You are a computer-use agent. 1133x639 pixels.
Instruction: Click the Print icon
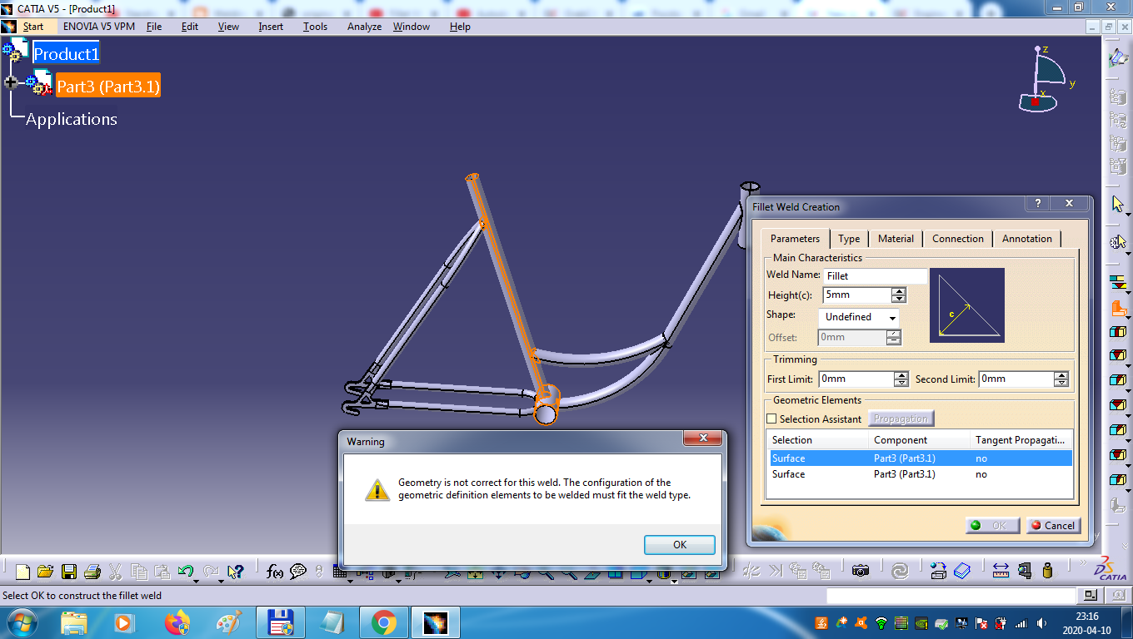pos(92,572)
